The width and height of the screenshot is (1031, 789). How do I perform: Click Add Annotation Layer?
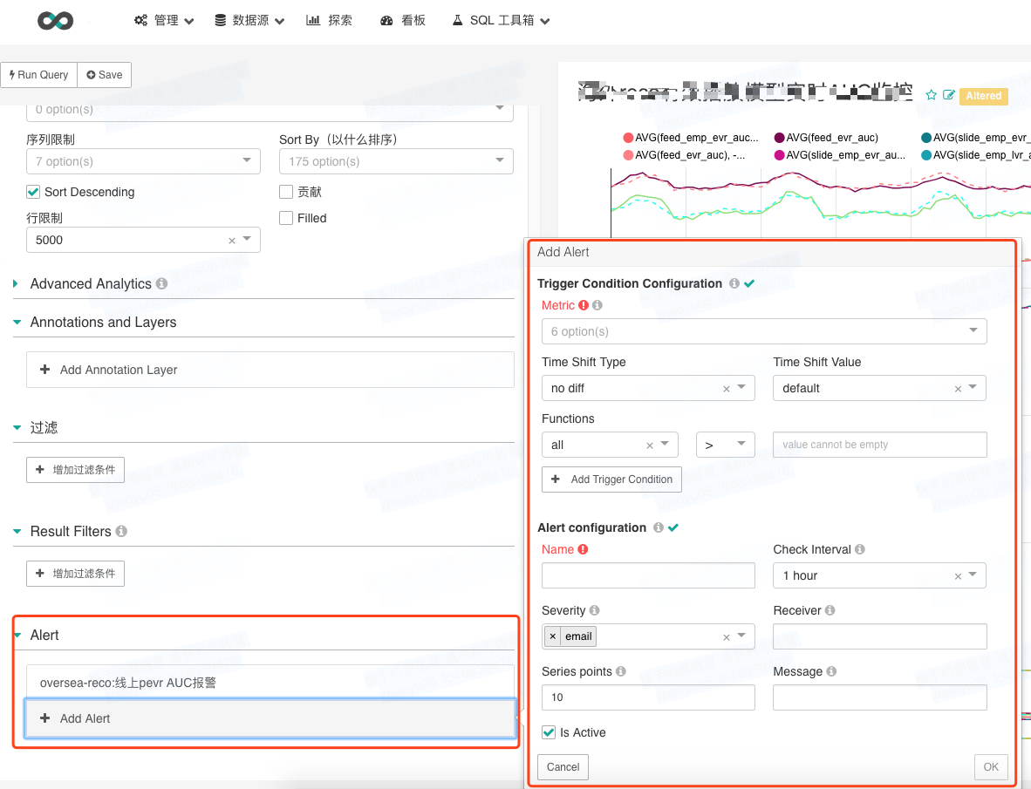tap(270, 370)
